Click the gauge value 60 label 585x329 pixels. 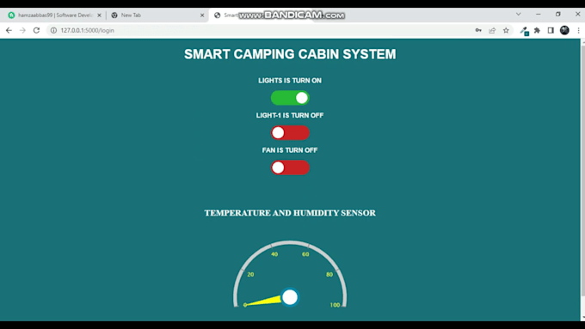coord(305,254)
